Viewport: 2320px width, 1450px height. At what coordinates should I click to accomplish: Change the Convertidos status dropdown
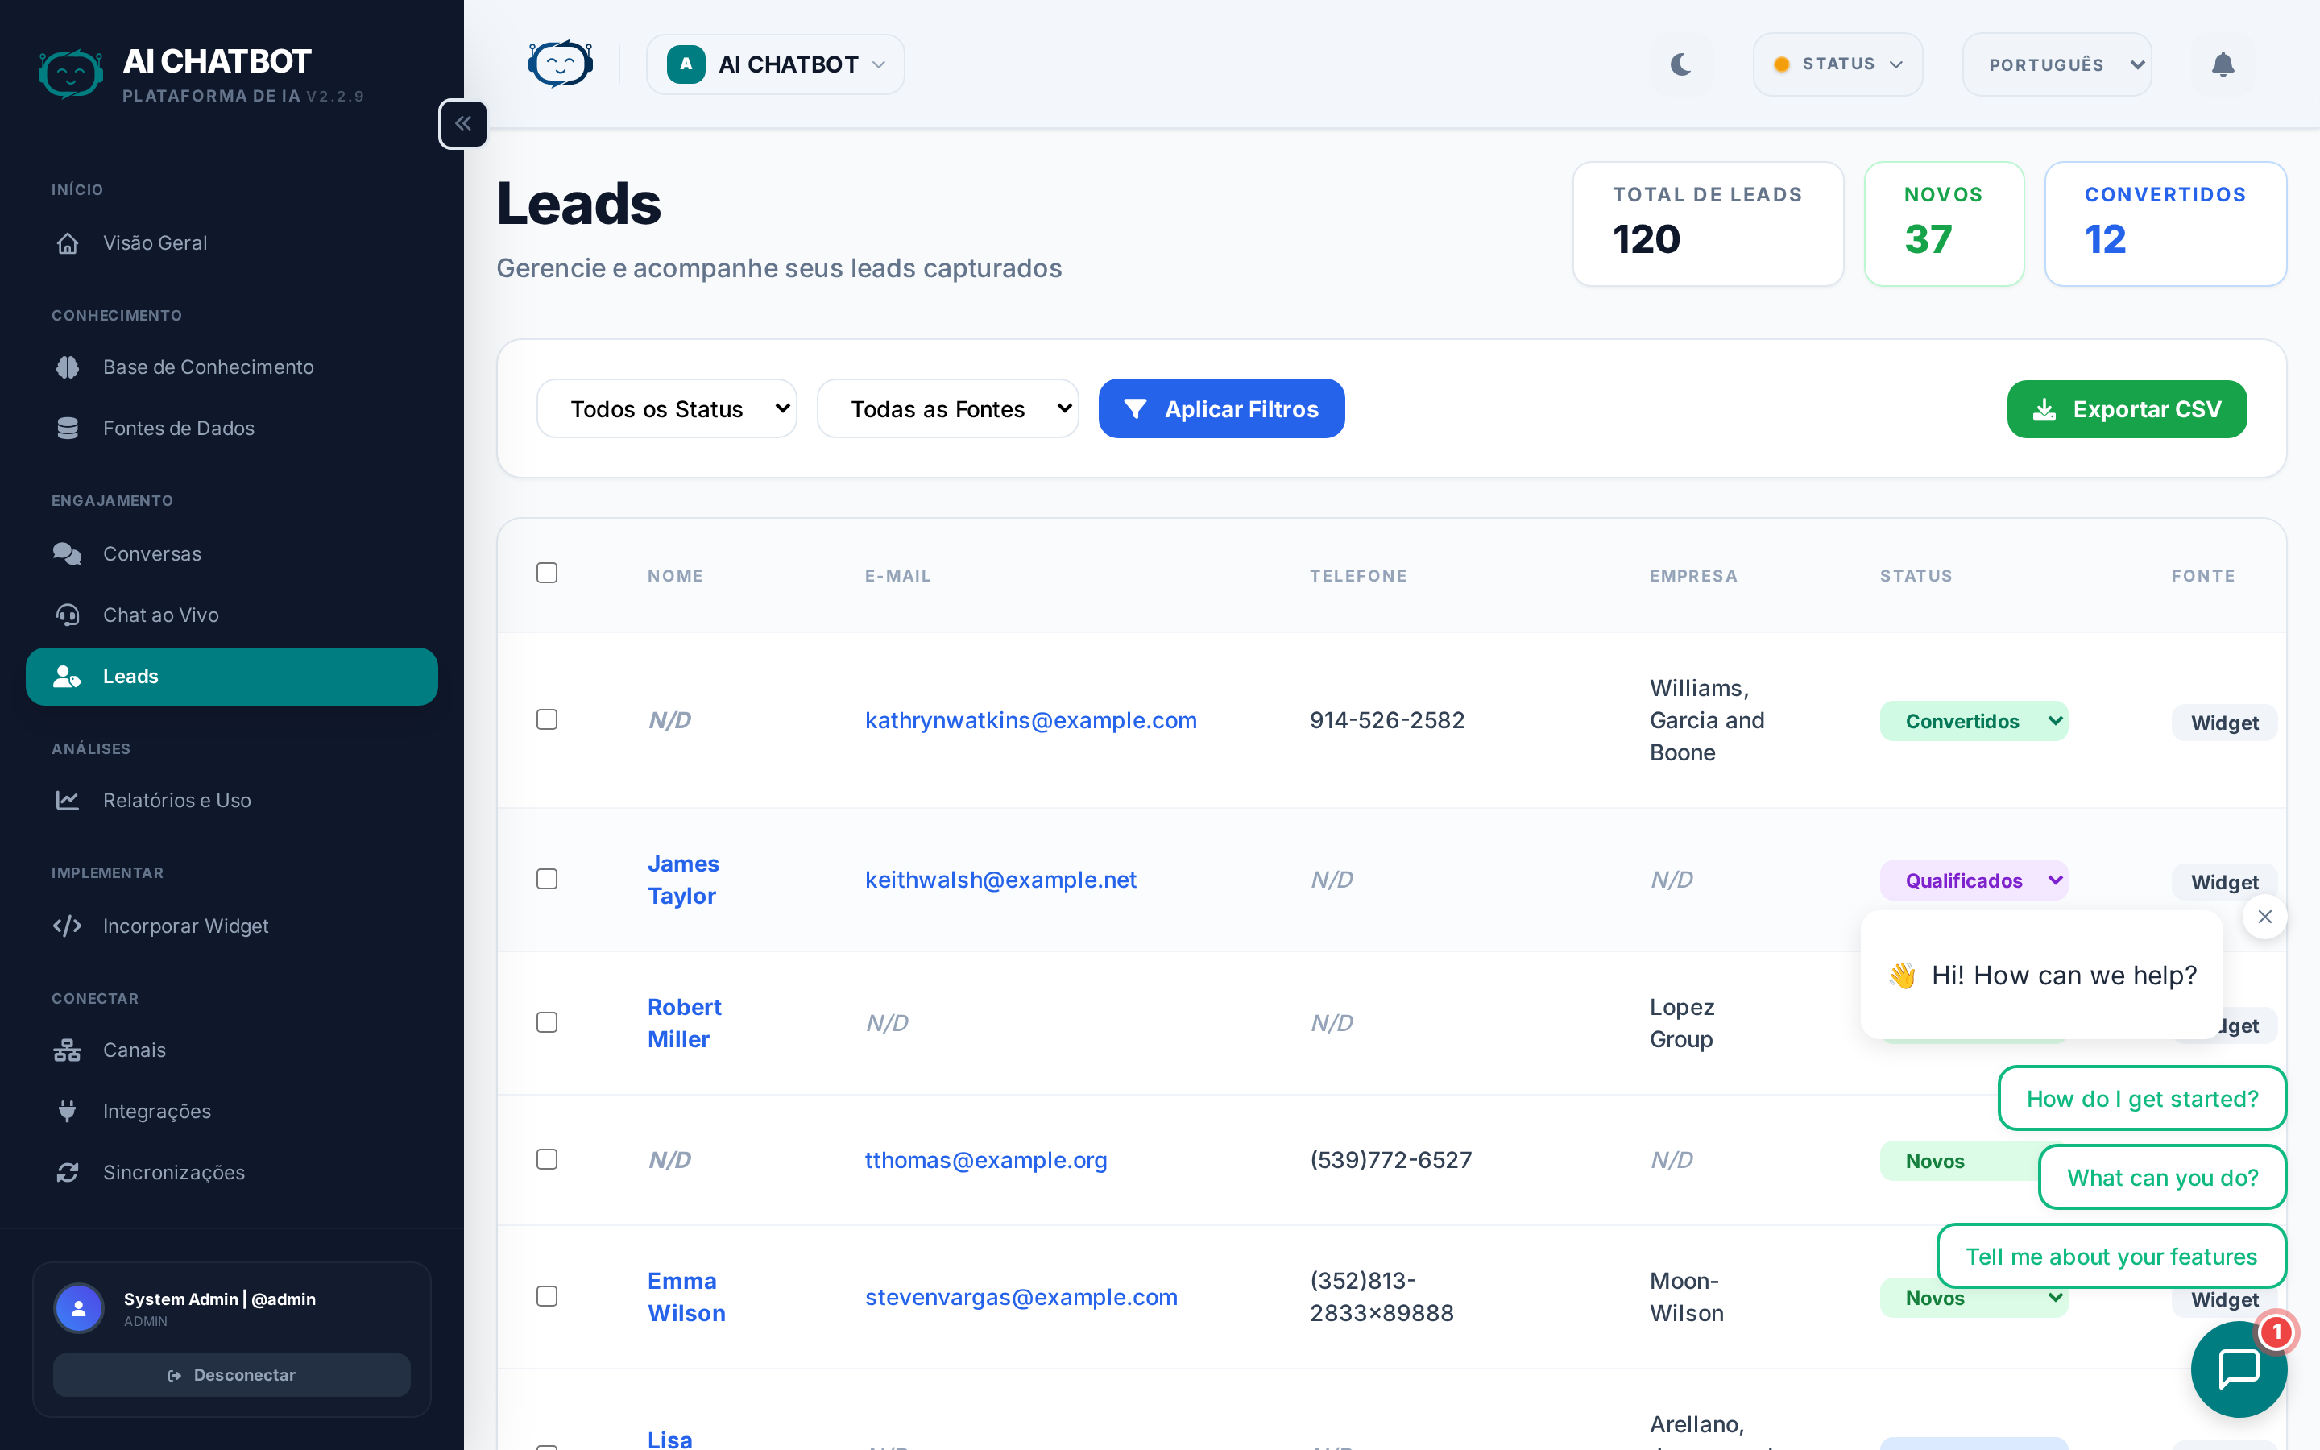(1974, 720)
